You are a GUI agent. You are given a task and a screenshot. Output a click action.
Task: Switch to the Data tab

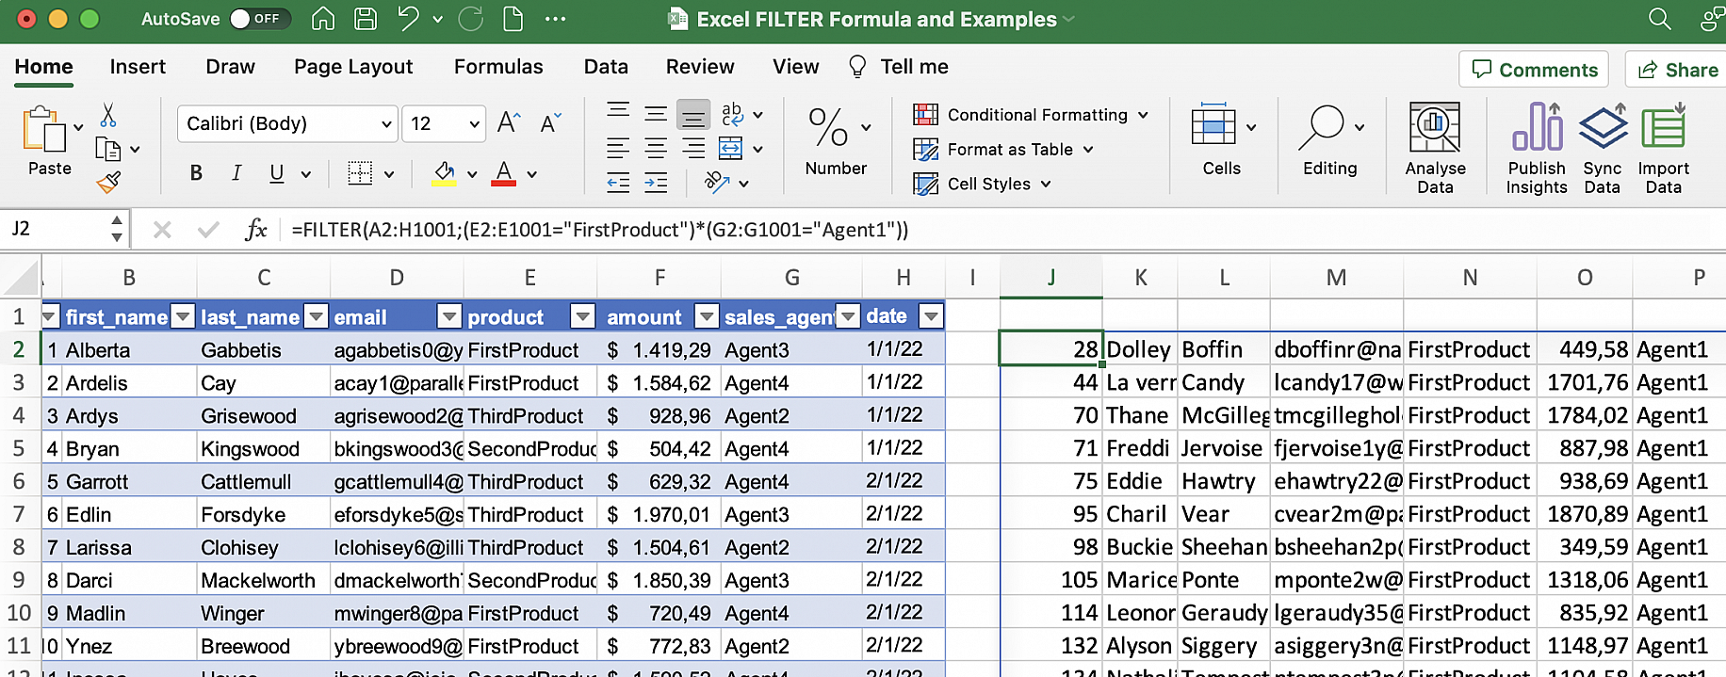pos(606,67)
